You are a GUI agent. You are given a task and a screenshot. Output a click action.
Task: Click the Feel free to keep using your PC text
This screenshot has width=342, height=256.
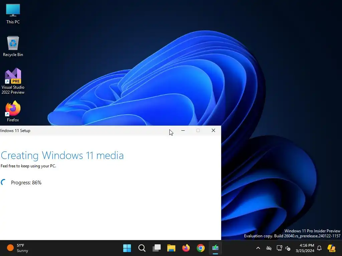(x=28, y=166)
